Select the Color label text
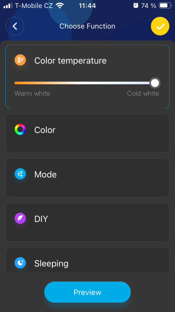The image size is (175, 312). pyautogui.click(x=45, y=130)
